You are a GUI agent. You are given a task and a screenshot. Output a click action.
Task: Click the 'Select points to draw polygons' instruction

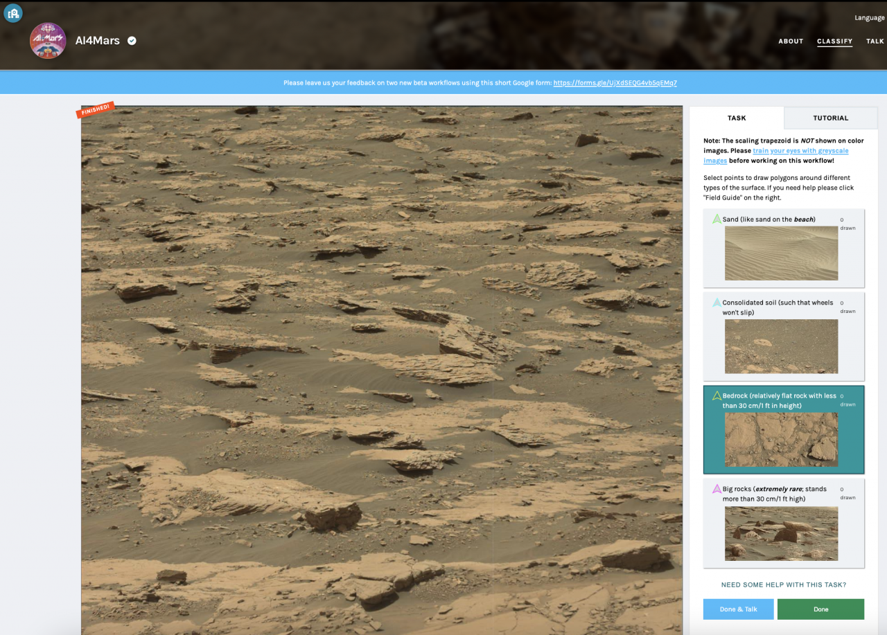point(778,188)
